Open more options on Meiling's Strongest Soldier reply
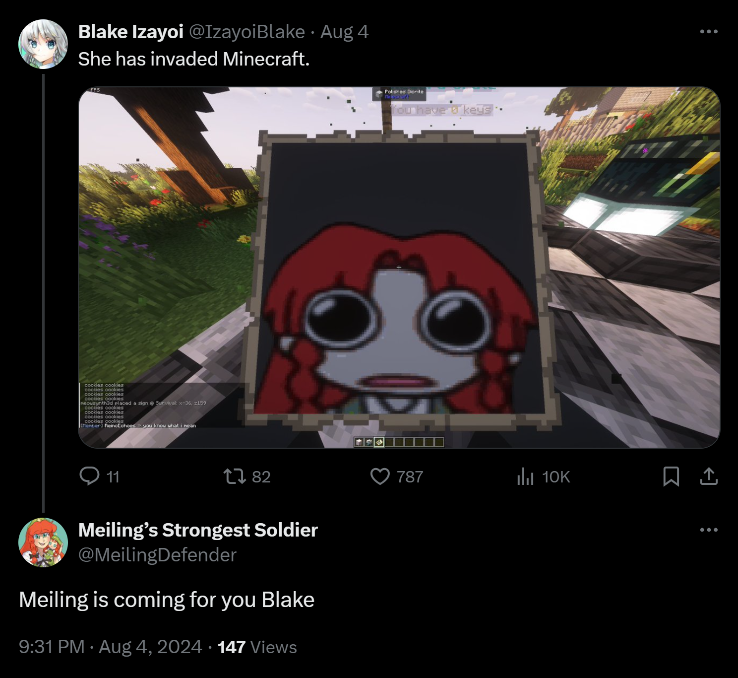Viewport: 738px width, 678px height. (x=709, y=530)
